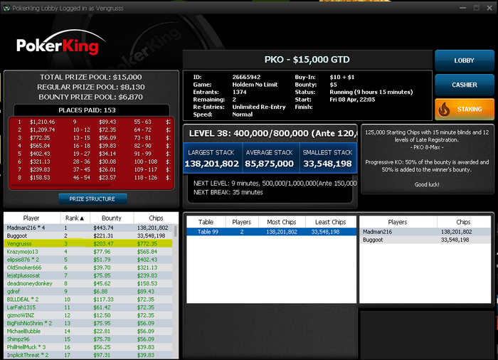Select elipsis876 * 2 player row

(88, 260)
